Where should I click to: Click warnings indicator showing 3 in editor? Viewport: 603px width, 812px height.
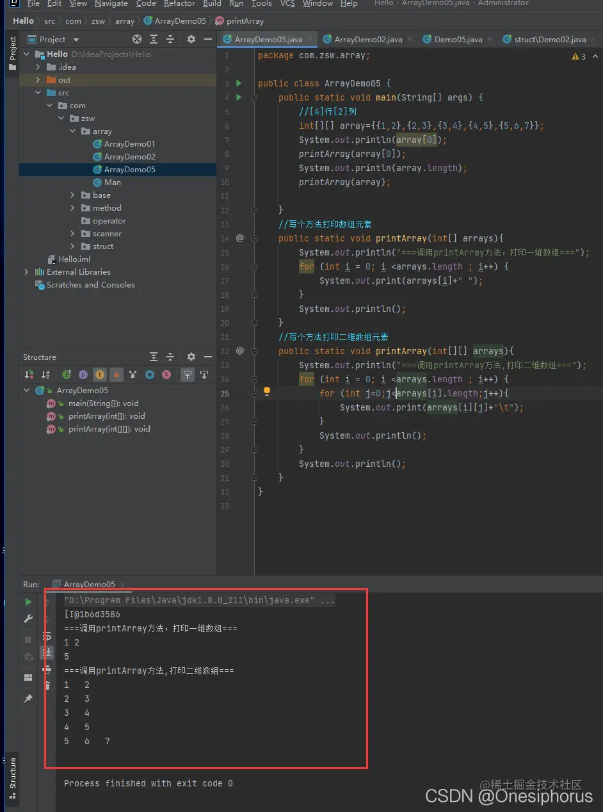(579, 56)
